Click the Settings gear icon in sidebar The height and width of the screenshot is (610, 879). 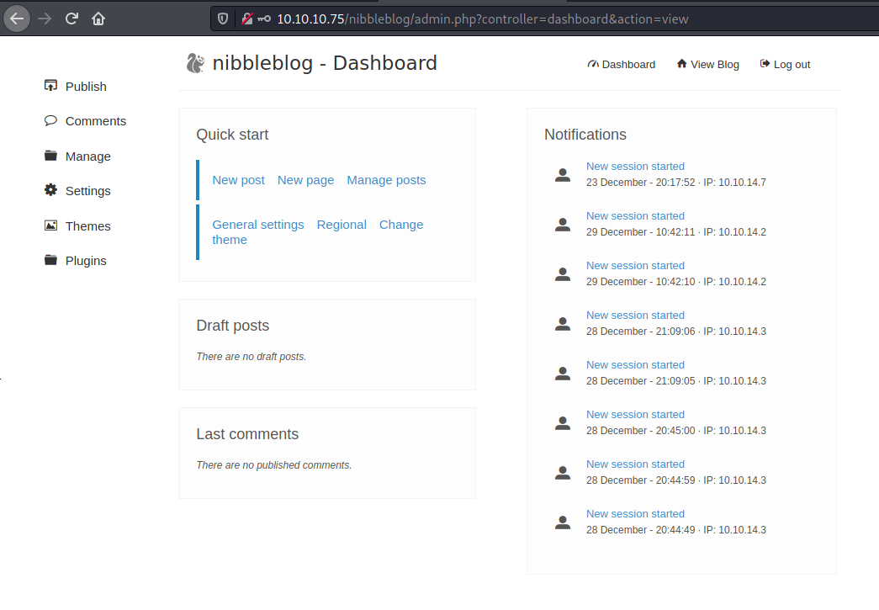tap(50, 190)
